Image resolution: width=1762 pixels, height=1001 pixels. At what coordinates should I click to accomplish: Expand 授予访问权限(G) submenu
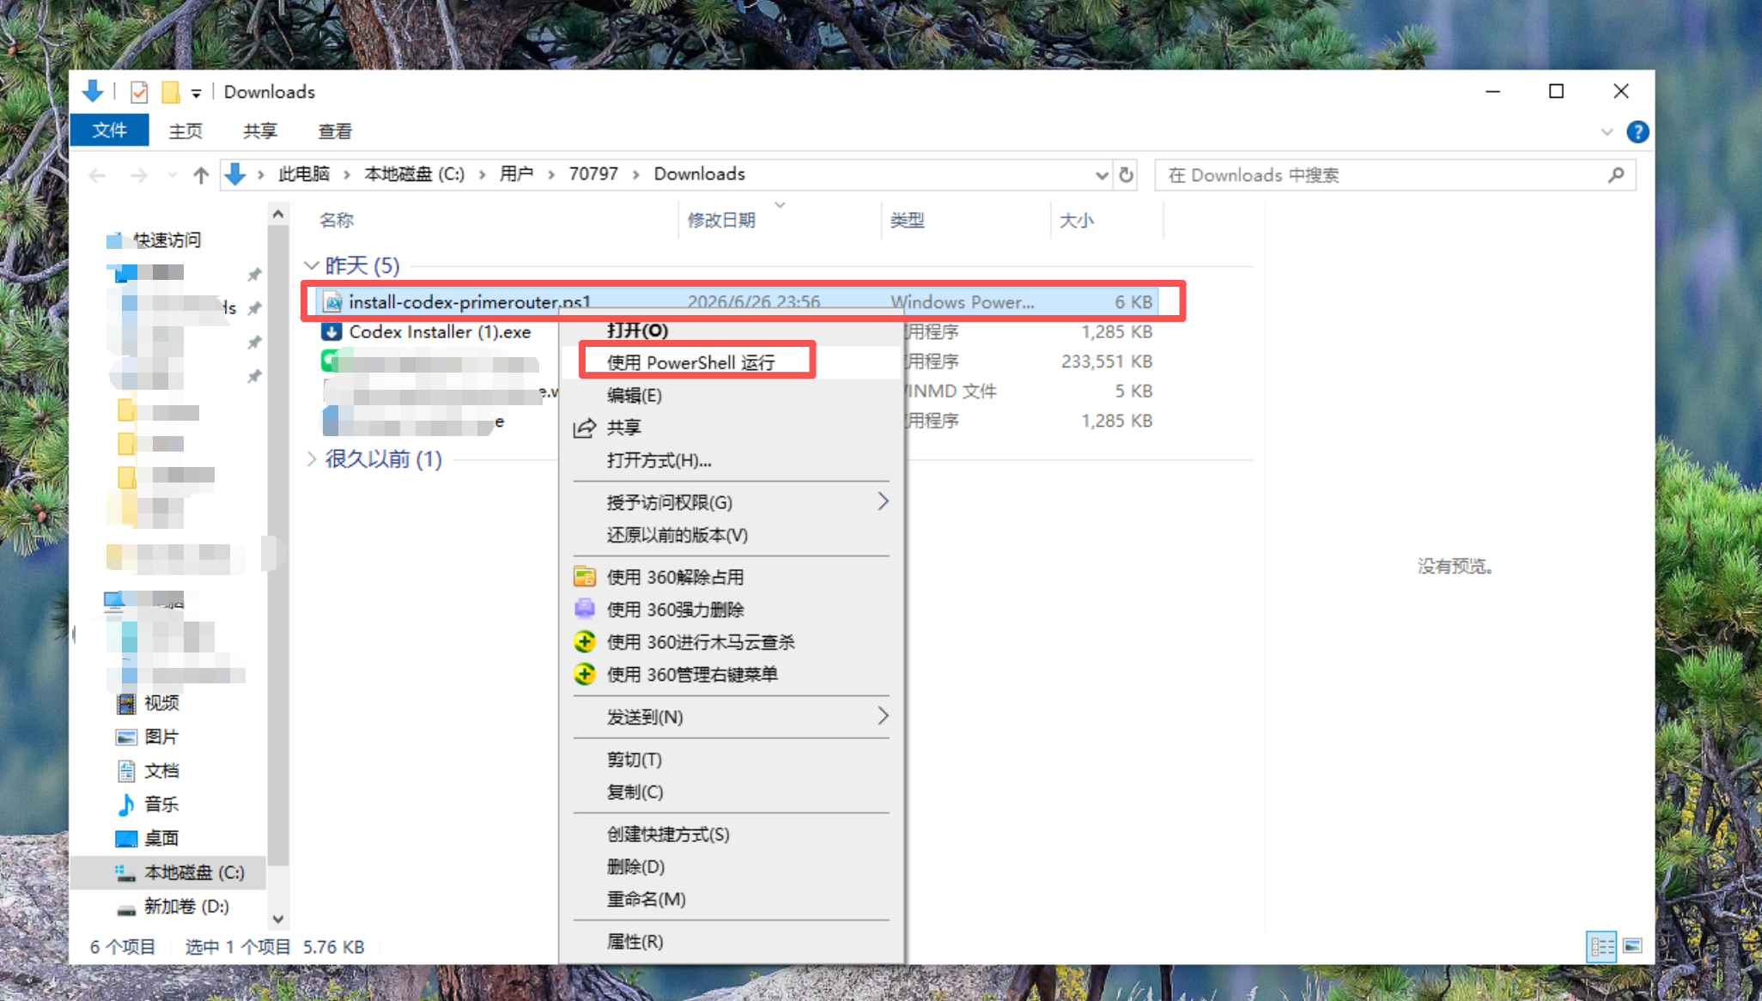tap(732, 502)
